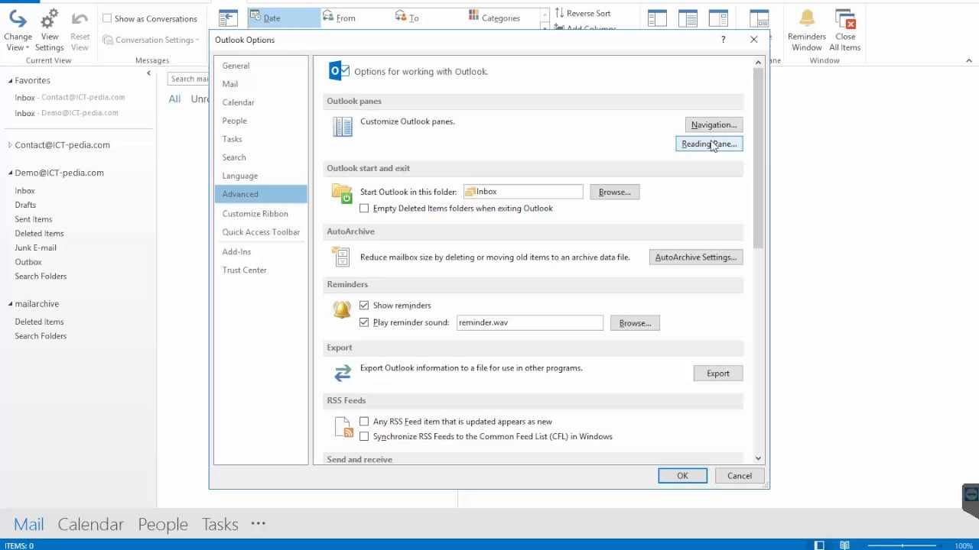
Task: Switch to reading view in status bar
Action: coord(844,545)
